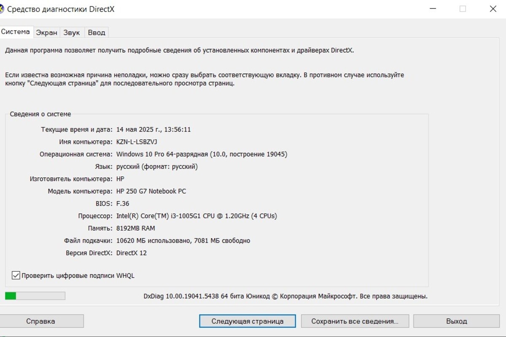This screenshot has height=337, width=506.
Task: Close the DirectX diagnostic window
Action: pos(493,9)
